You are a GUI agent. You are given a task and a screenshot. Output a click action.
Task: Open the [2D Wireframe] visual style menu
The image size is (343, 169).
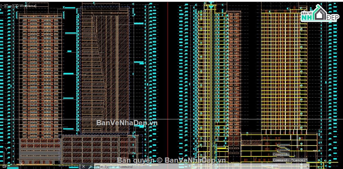point(26,6)
